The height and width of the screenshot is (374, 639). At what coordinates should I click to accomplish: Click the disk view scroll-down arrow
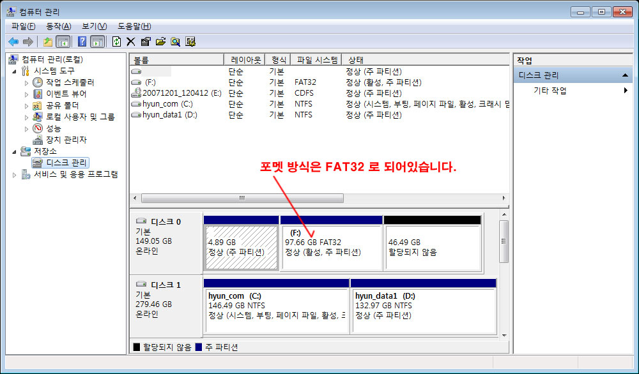(x=504, y=336)
